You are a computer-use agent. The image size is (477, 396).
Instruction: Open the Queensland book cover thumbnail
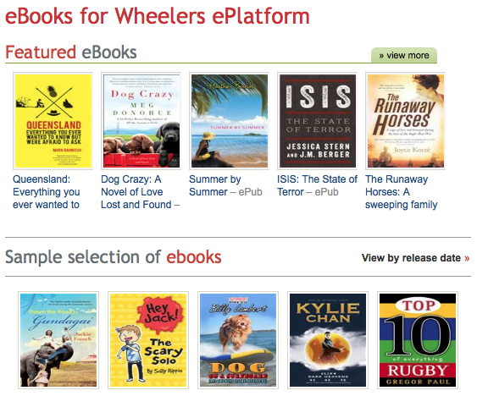click(53, 121)
